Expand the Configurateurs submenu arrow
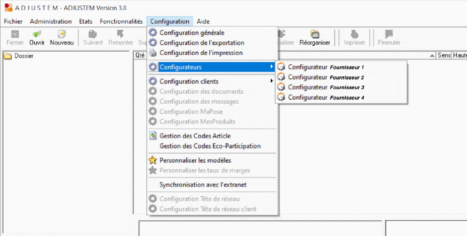467x236 pixels. point(271,67)
